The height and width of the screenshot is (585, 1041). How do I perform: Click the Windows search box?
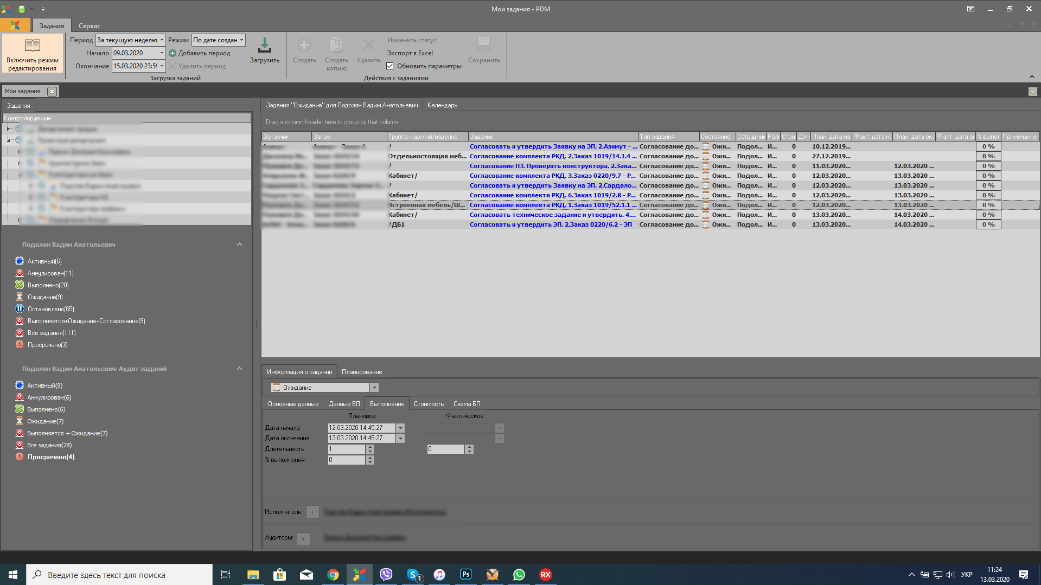119,575
